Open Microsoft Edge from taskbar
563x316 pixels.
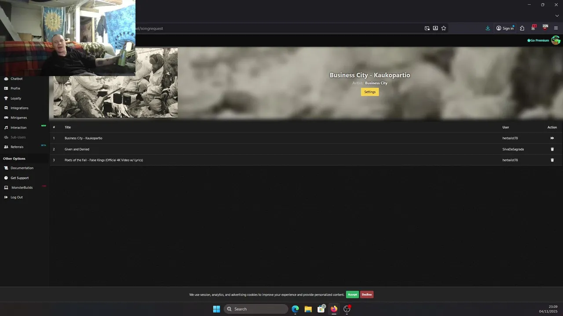coord(295,309)
